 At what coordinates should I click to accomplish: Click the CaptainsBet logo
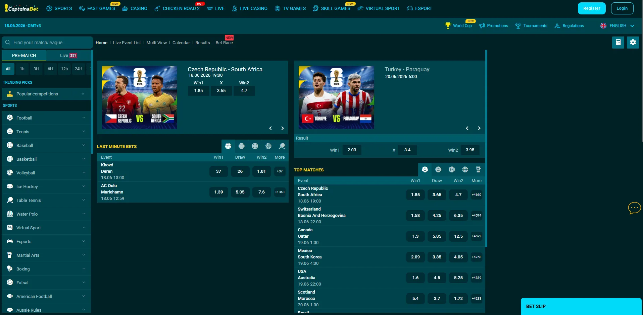[x=21, y=8]
